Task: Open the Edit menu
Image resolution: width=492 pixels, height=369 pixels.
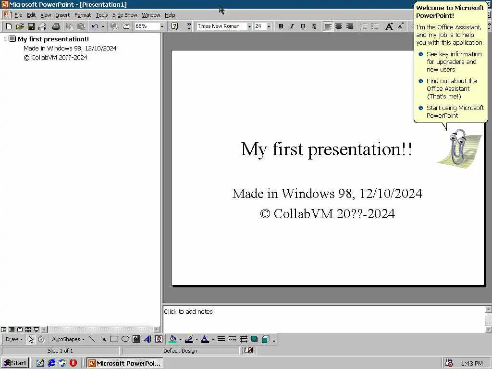Action: (31, 15)
